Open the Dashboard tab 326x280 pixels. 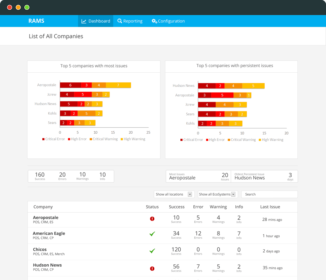coord(96,21)
